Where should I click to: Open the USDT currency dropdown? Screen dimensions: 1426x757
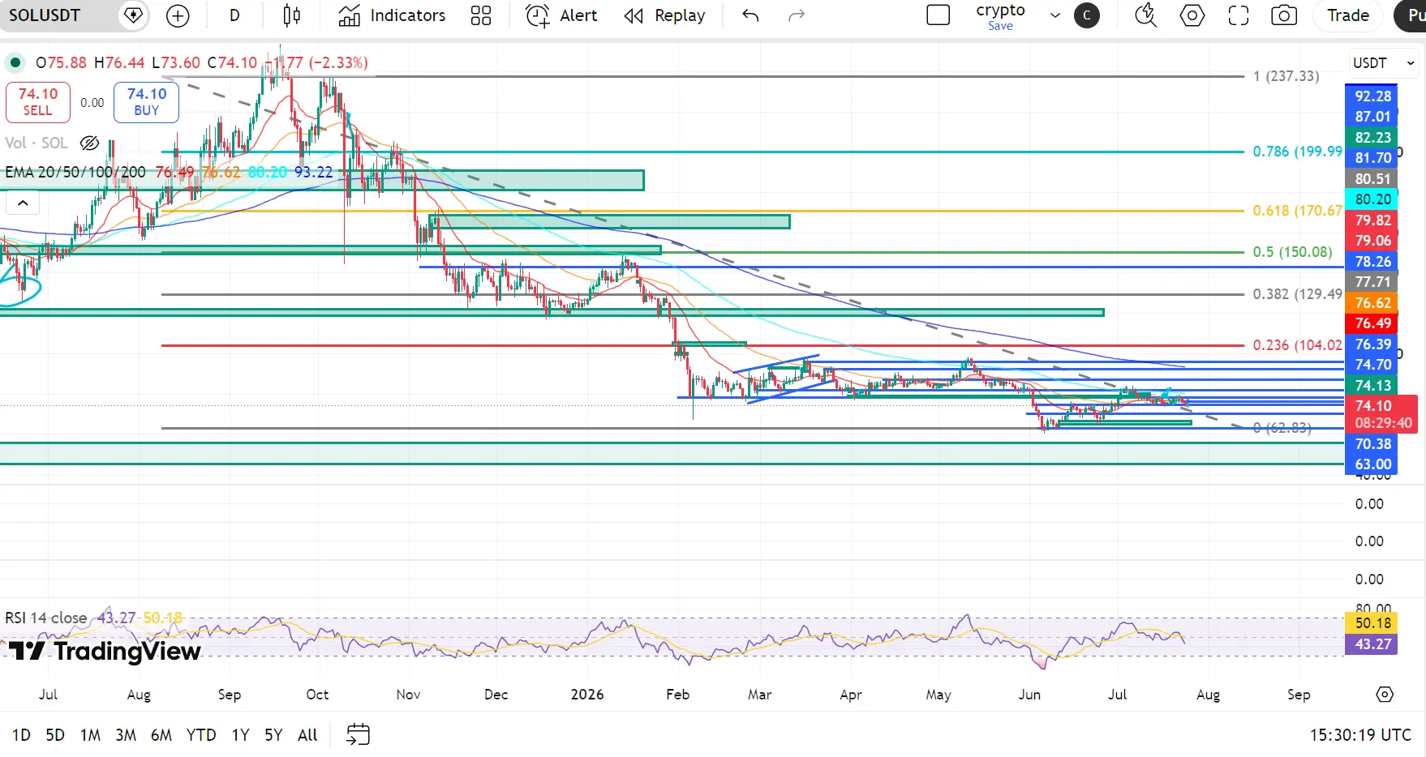(x=1383, y=62)
